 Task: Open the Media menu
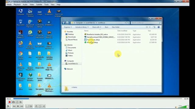(9, 5)
